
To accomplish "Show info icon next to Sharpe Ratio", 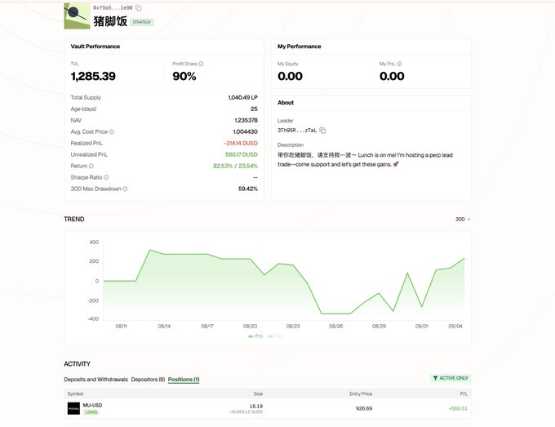I will point(106,177).
